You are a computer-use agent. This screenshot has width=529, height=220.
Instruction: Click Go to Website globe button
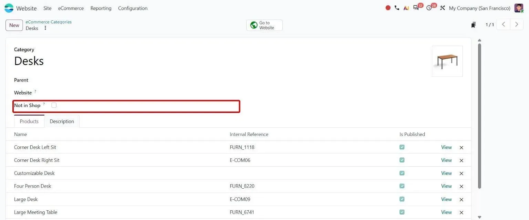coord(264,25)
